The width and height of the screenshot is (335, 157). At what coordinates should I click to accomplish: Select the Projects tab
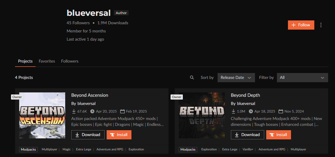coord(25,61)
